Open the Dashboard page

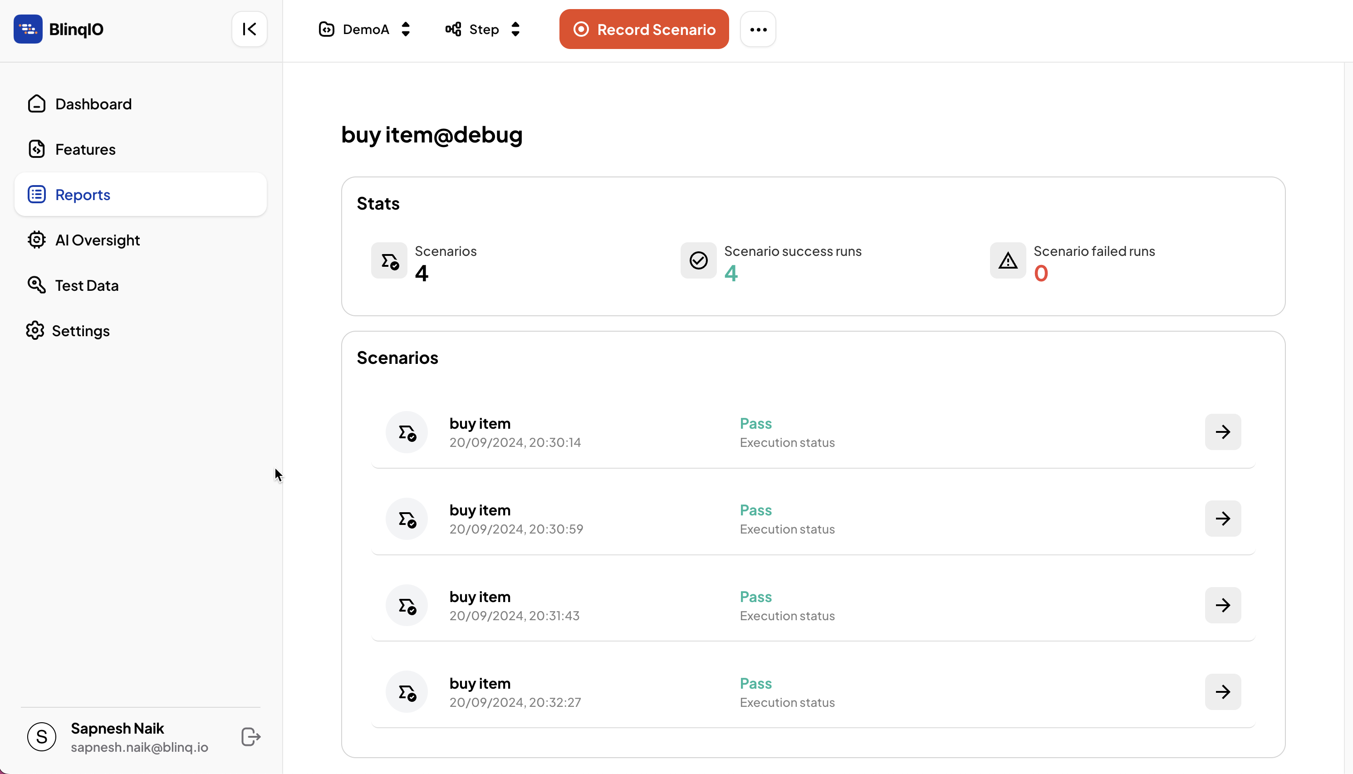click(x=140, y=103)
